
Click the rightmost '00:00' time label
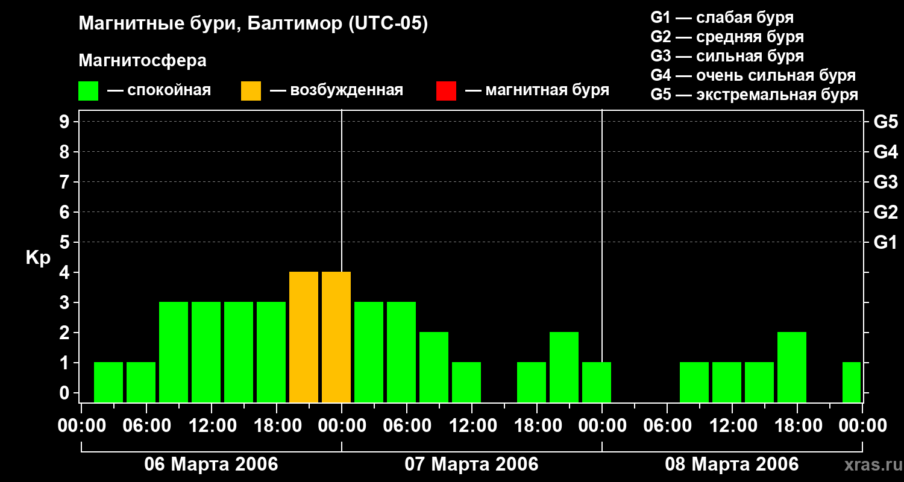[862, 426]
